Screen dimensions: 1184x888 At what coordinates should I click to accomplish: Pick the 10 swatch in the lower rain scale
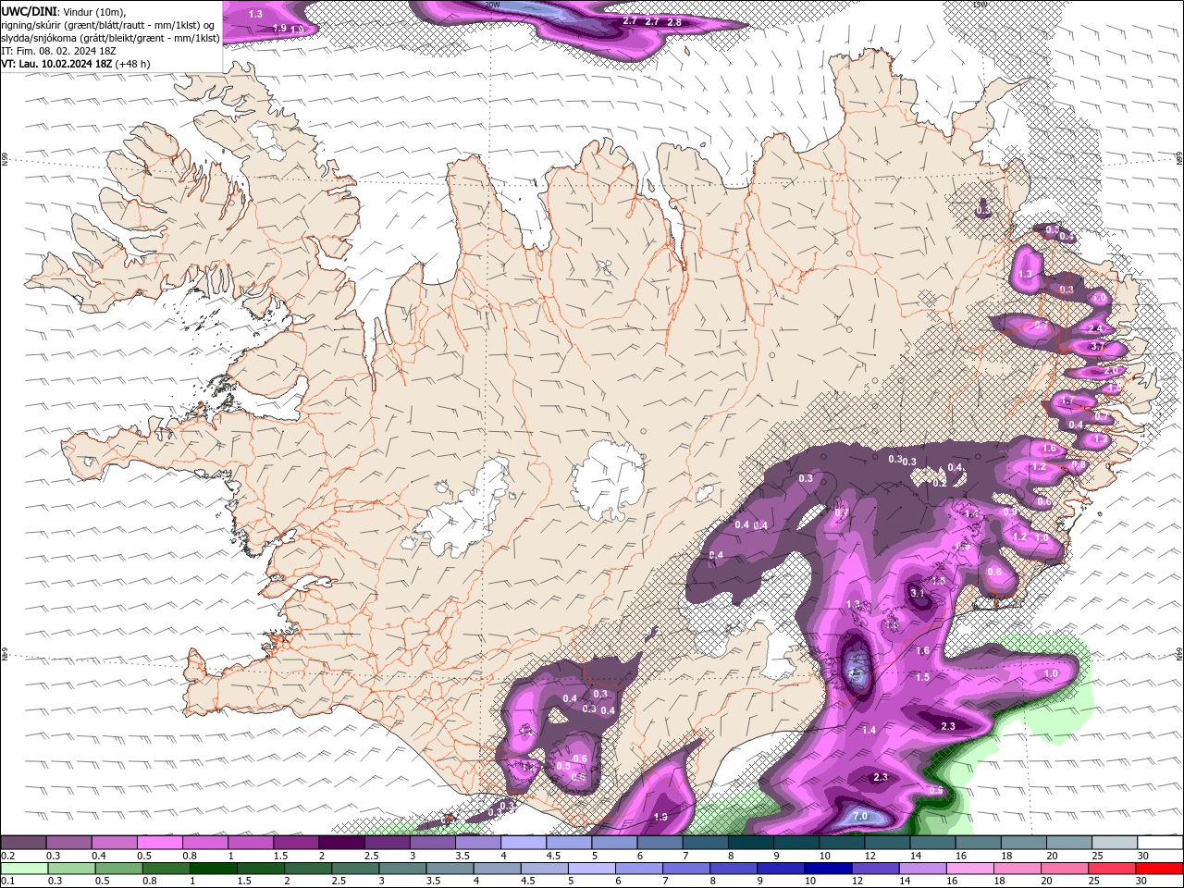pyautogui.click(x=828, y=869)
